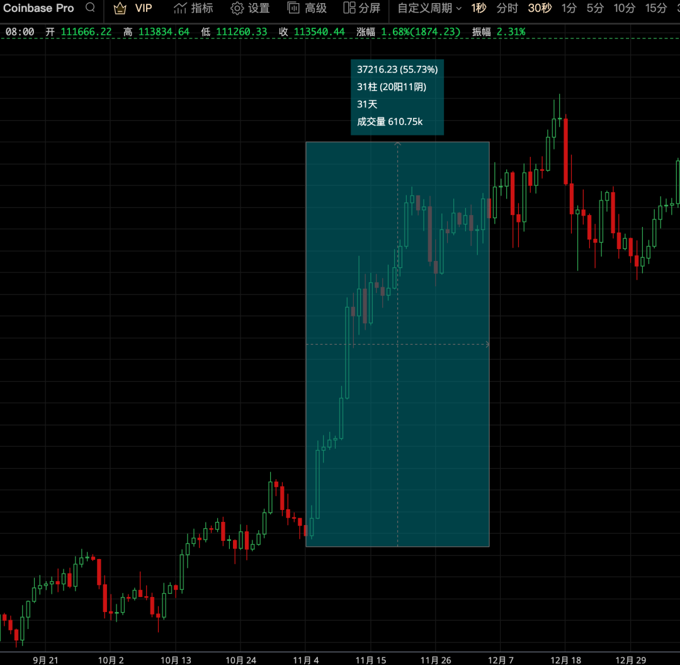
Task: Click the 31天 duration text in tooltip
Action: point(367,104)
